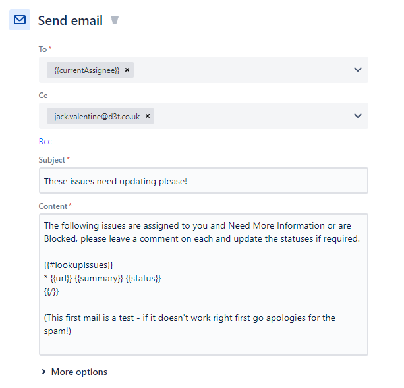The height and width of the screenshot is (388, 404).
Task: Click the Content field label
Action: 53,206
